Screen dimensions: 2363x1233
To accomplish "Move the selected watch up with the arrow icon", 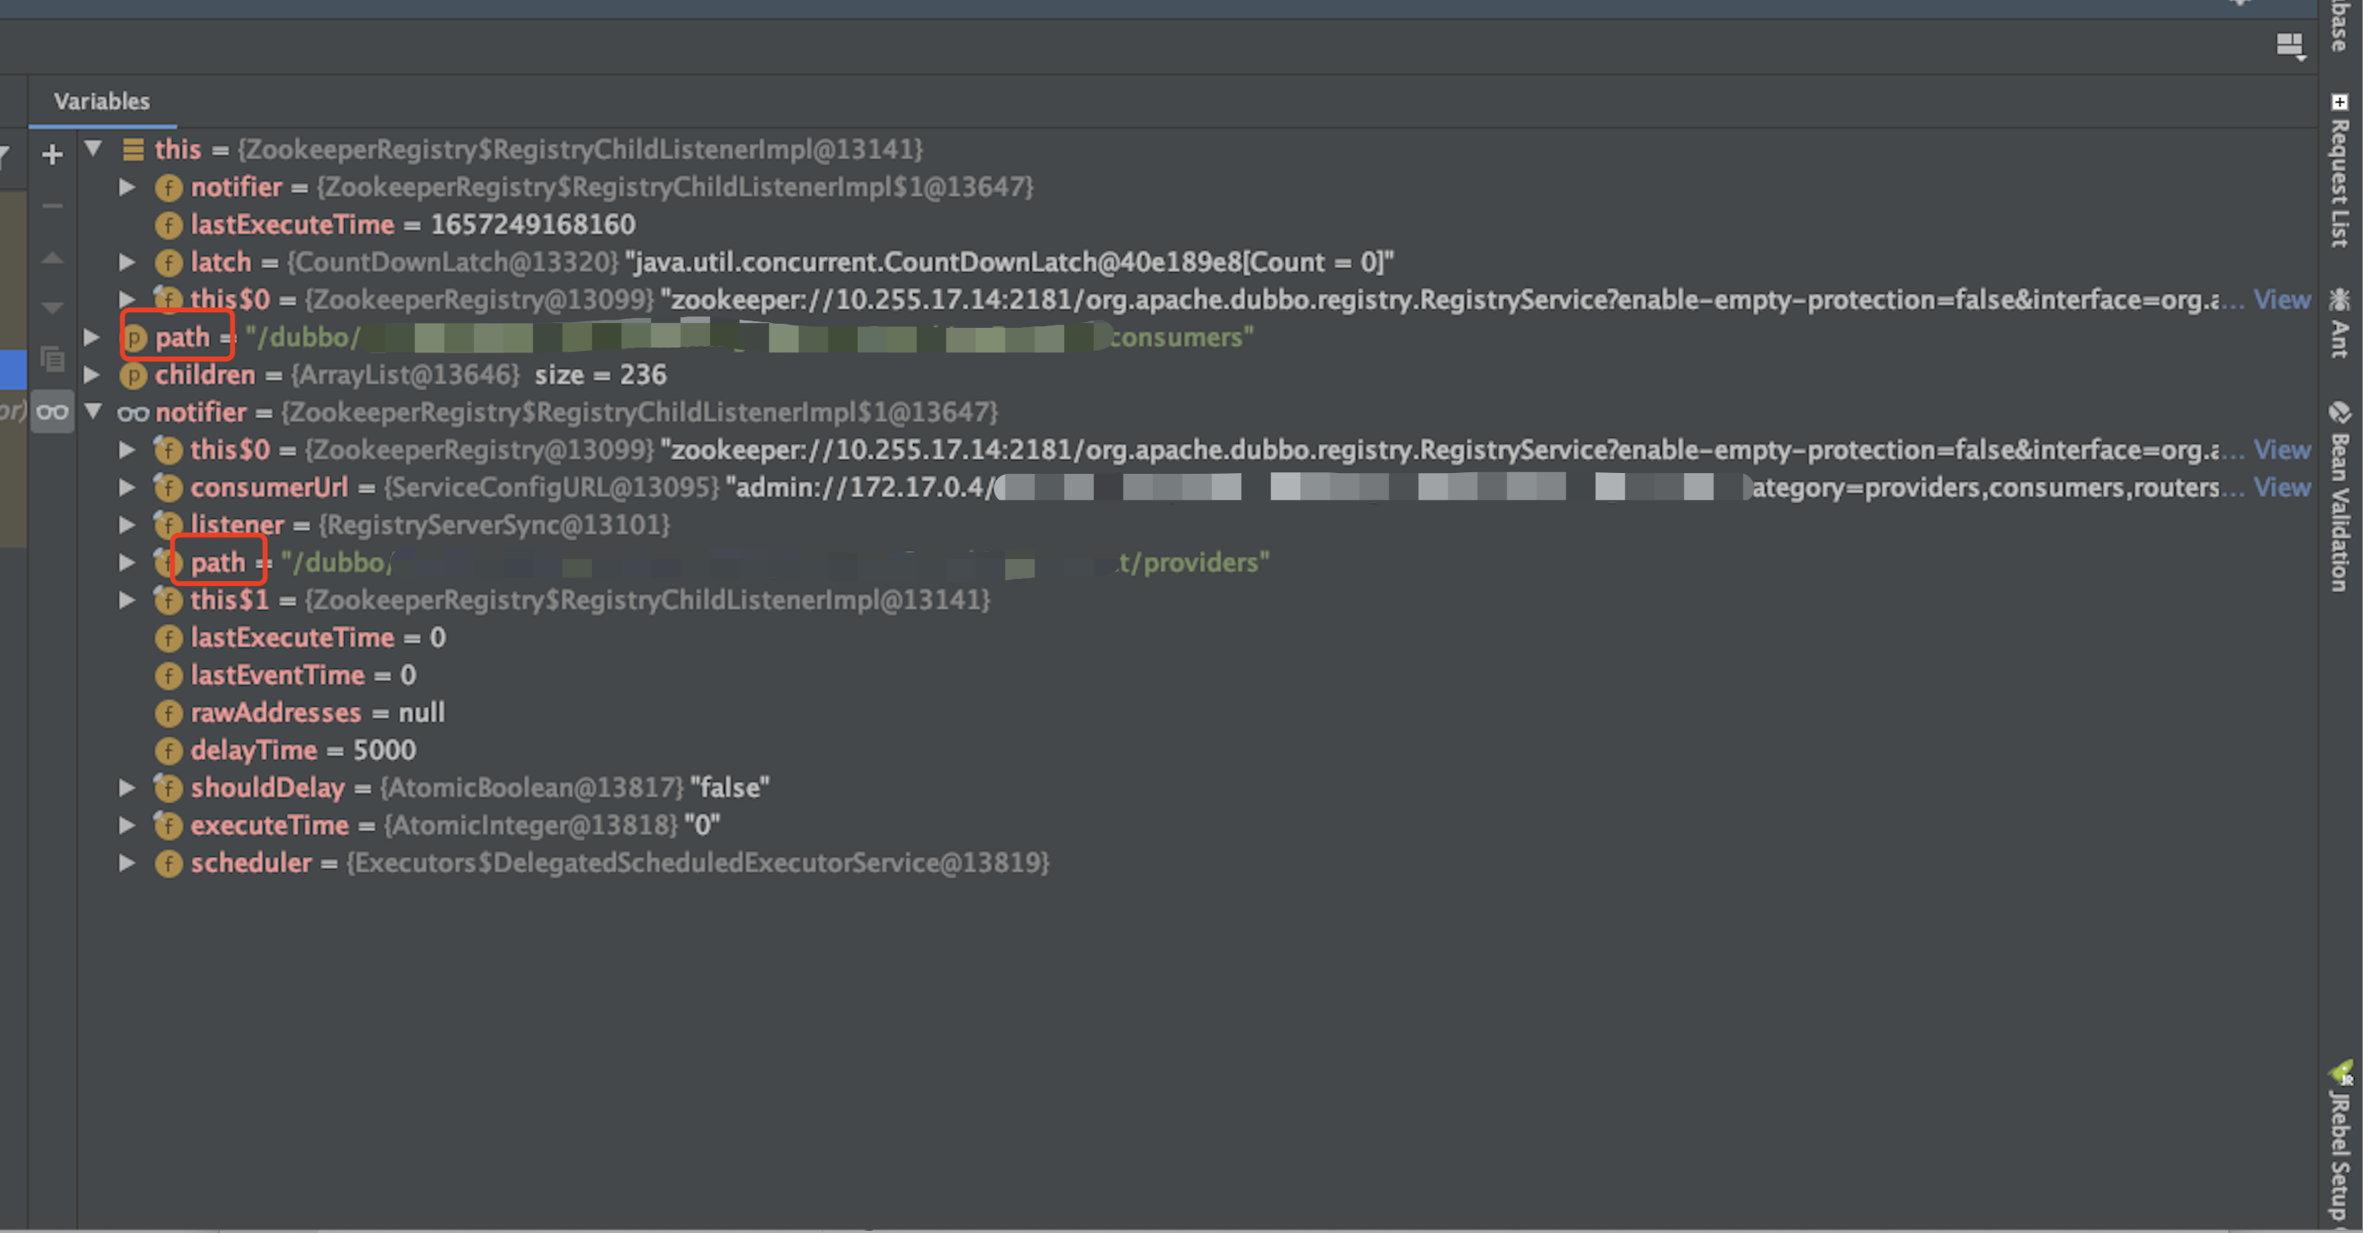I will 52,257.
